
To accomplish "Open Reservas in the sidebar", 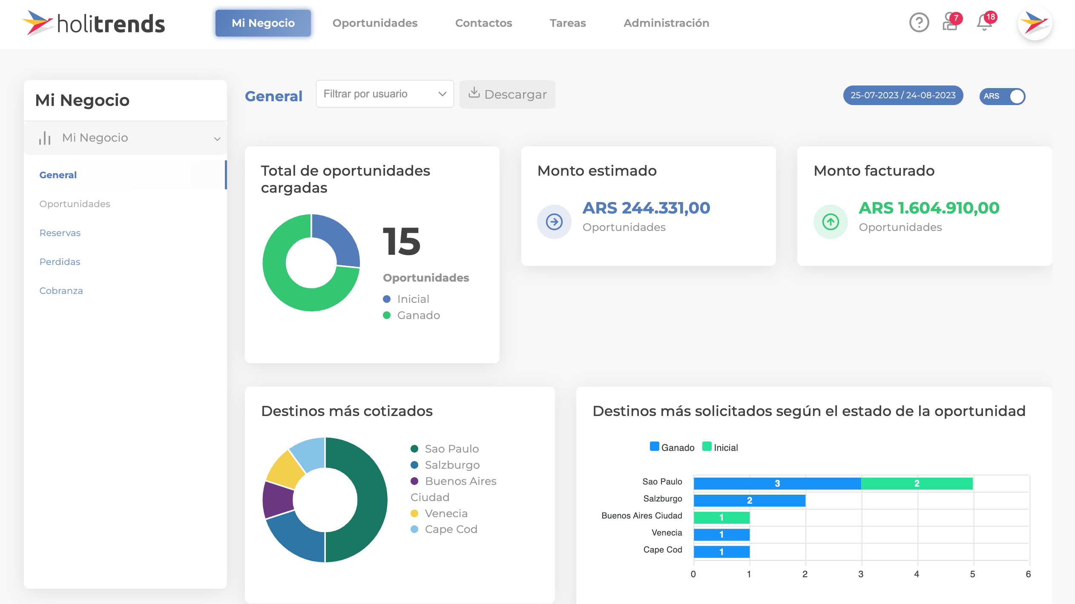I will click(60, 233).
